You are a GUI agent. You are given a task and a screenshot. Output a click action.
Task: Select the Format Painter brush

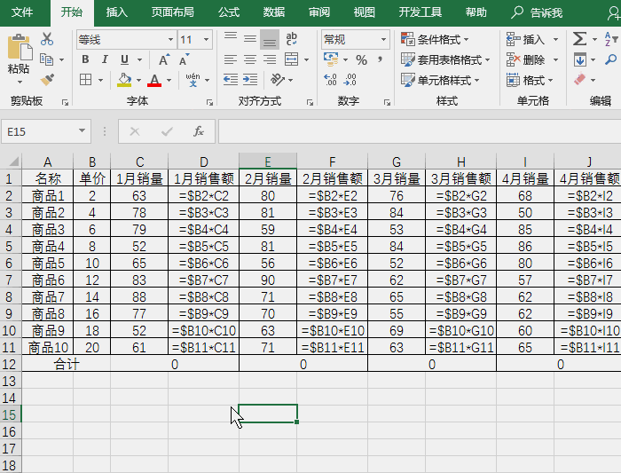[47, 80]
